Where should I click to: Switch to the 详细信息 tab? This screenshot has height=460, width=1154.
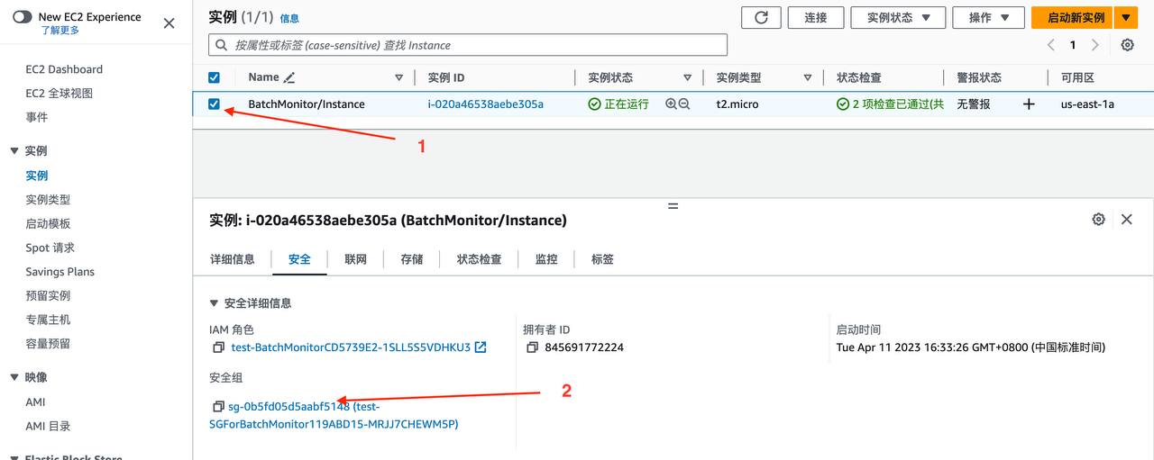pos(233,259)
